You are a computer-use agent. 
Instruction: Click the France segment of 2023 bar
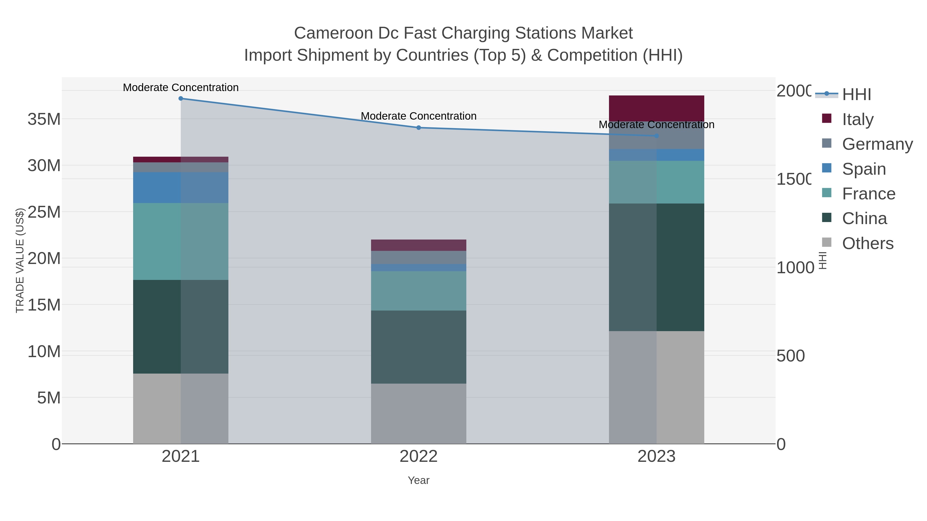pyautogui.click(x=656, y=182)
